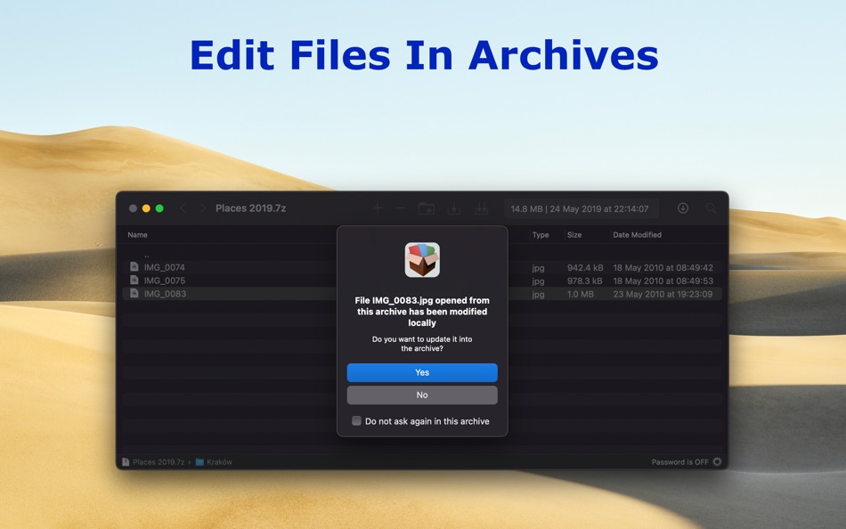Enable 'Do not ask again in this archive'
The height and width of the screenshot is (529, 846).
[x=356, y=421]
